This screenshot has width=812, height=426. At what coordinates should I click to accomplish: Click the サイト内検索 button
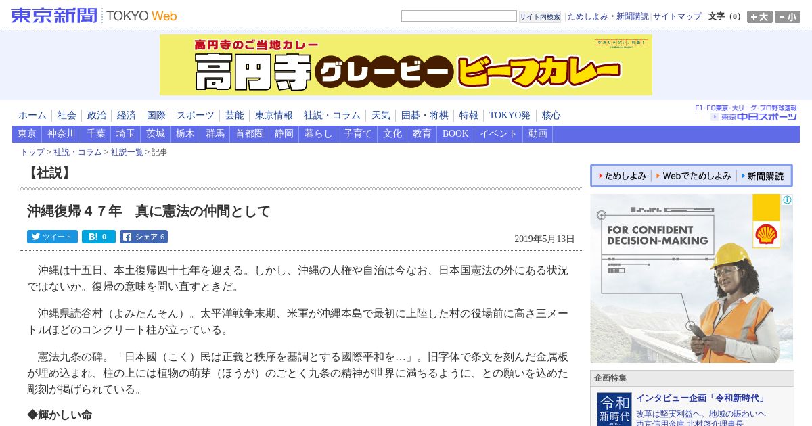coord(540,17)
